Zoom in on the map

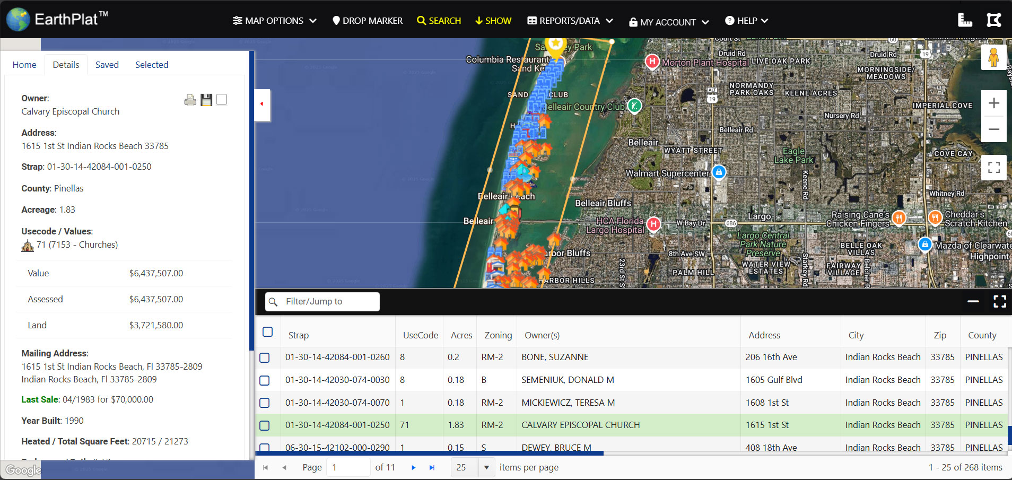[x=993, y=103]
